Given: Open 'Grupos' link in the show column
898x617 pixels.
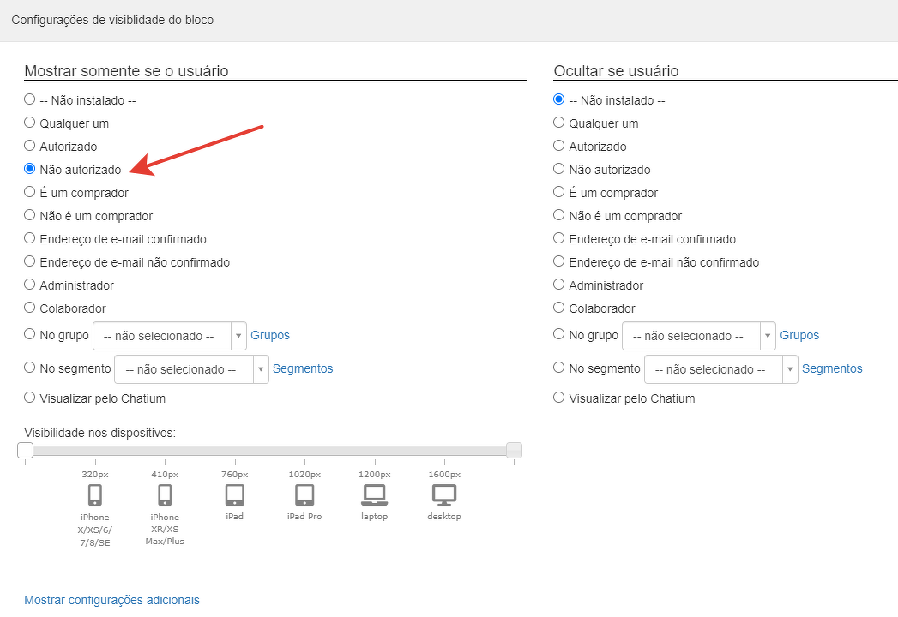Looking at the screenshot, I should pyautogui.click(x=270, y=335).
